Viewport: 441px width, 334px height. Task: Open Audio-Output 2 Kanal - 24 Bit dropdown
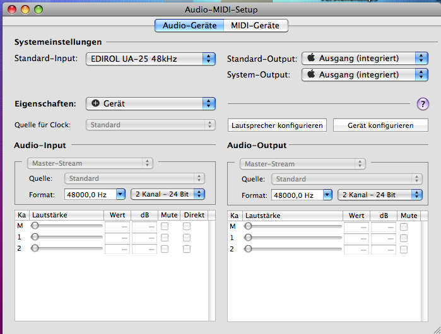click(380, 195)
